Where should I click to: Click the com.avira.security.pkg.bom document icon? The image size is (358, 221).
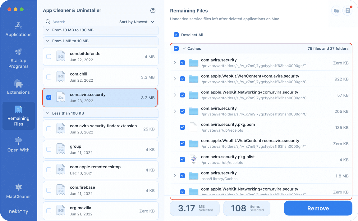[x=194, y=127]
